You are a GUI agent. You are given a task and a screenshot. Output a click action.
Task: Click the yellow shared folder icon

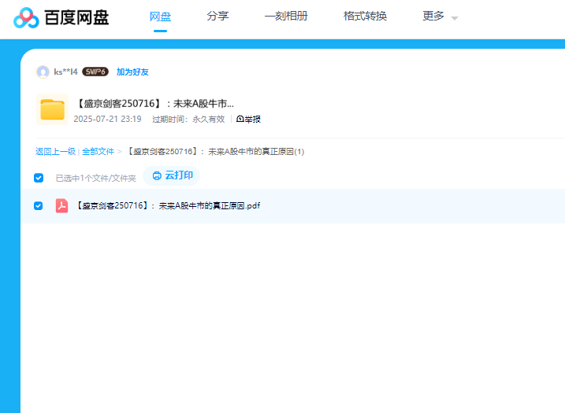point(52,109)
